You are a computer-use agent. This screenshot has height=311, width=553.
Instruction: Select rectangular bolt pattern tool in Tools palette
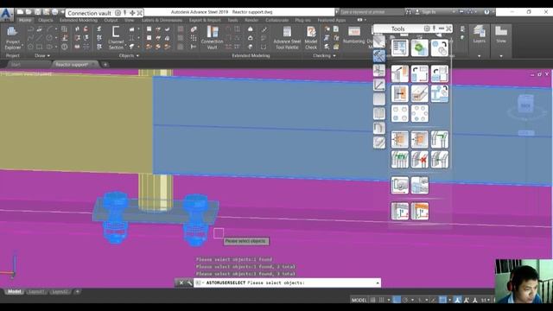click(400, 113)
